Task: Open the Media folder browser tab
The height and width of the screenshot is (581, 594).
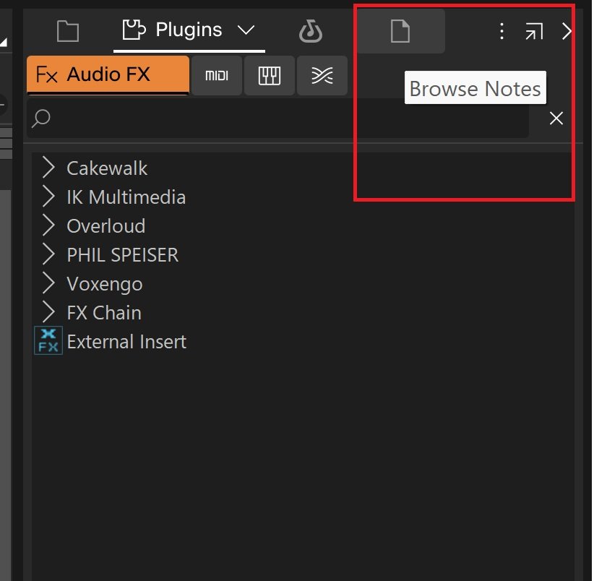Action: pyautogui.click(x=68, y=30)
